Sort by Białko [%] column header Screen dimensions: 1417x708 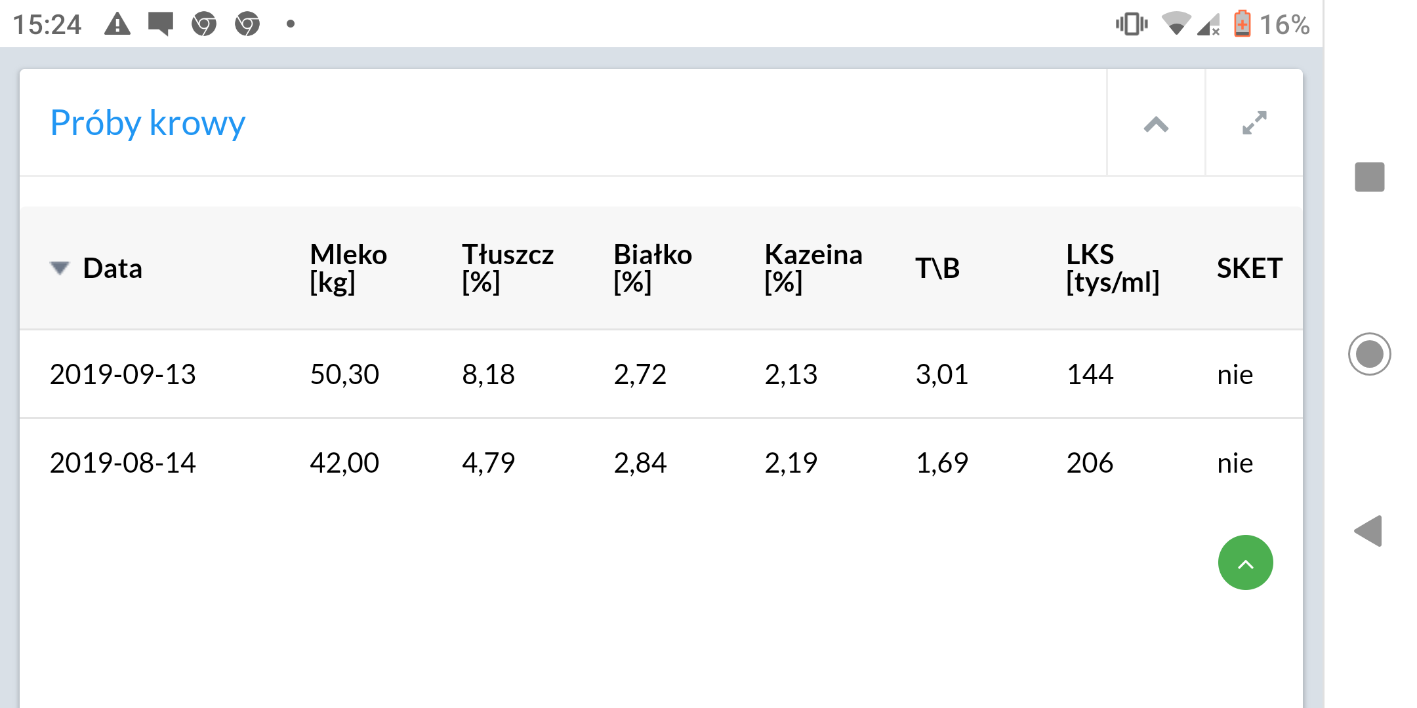point(652,268)
